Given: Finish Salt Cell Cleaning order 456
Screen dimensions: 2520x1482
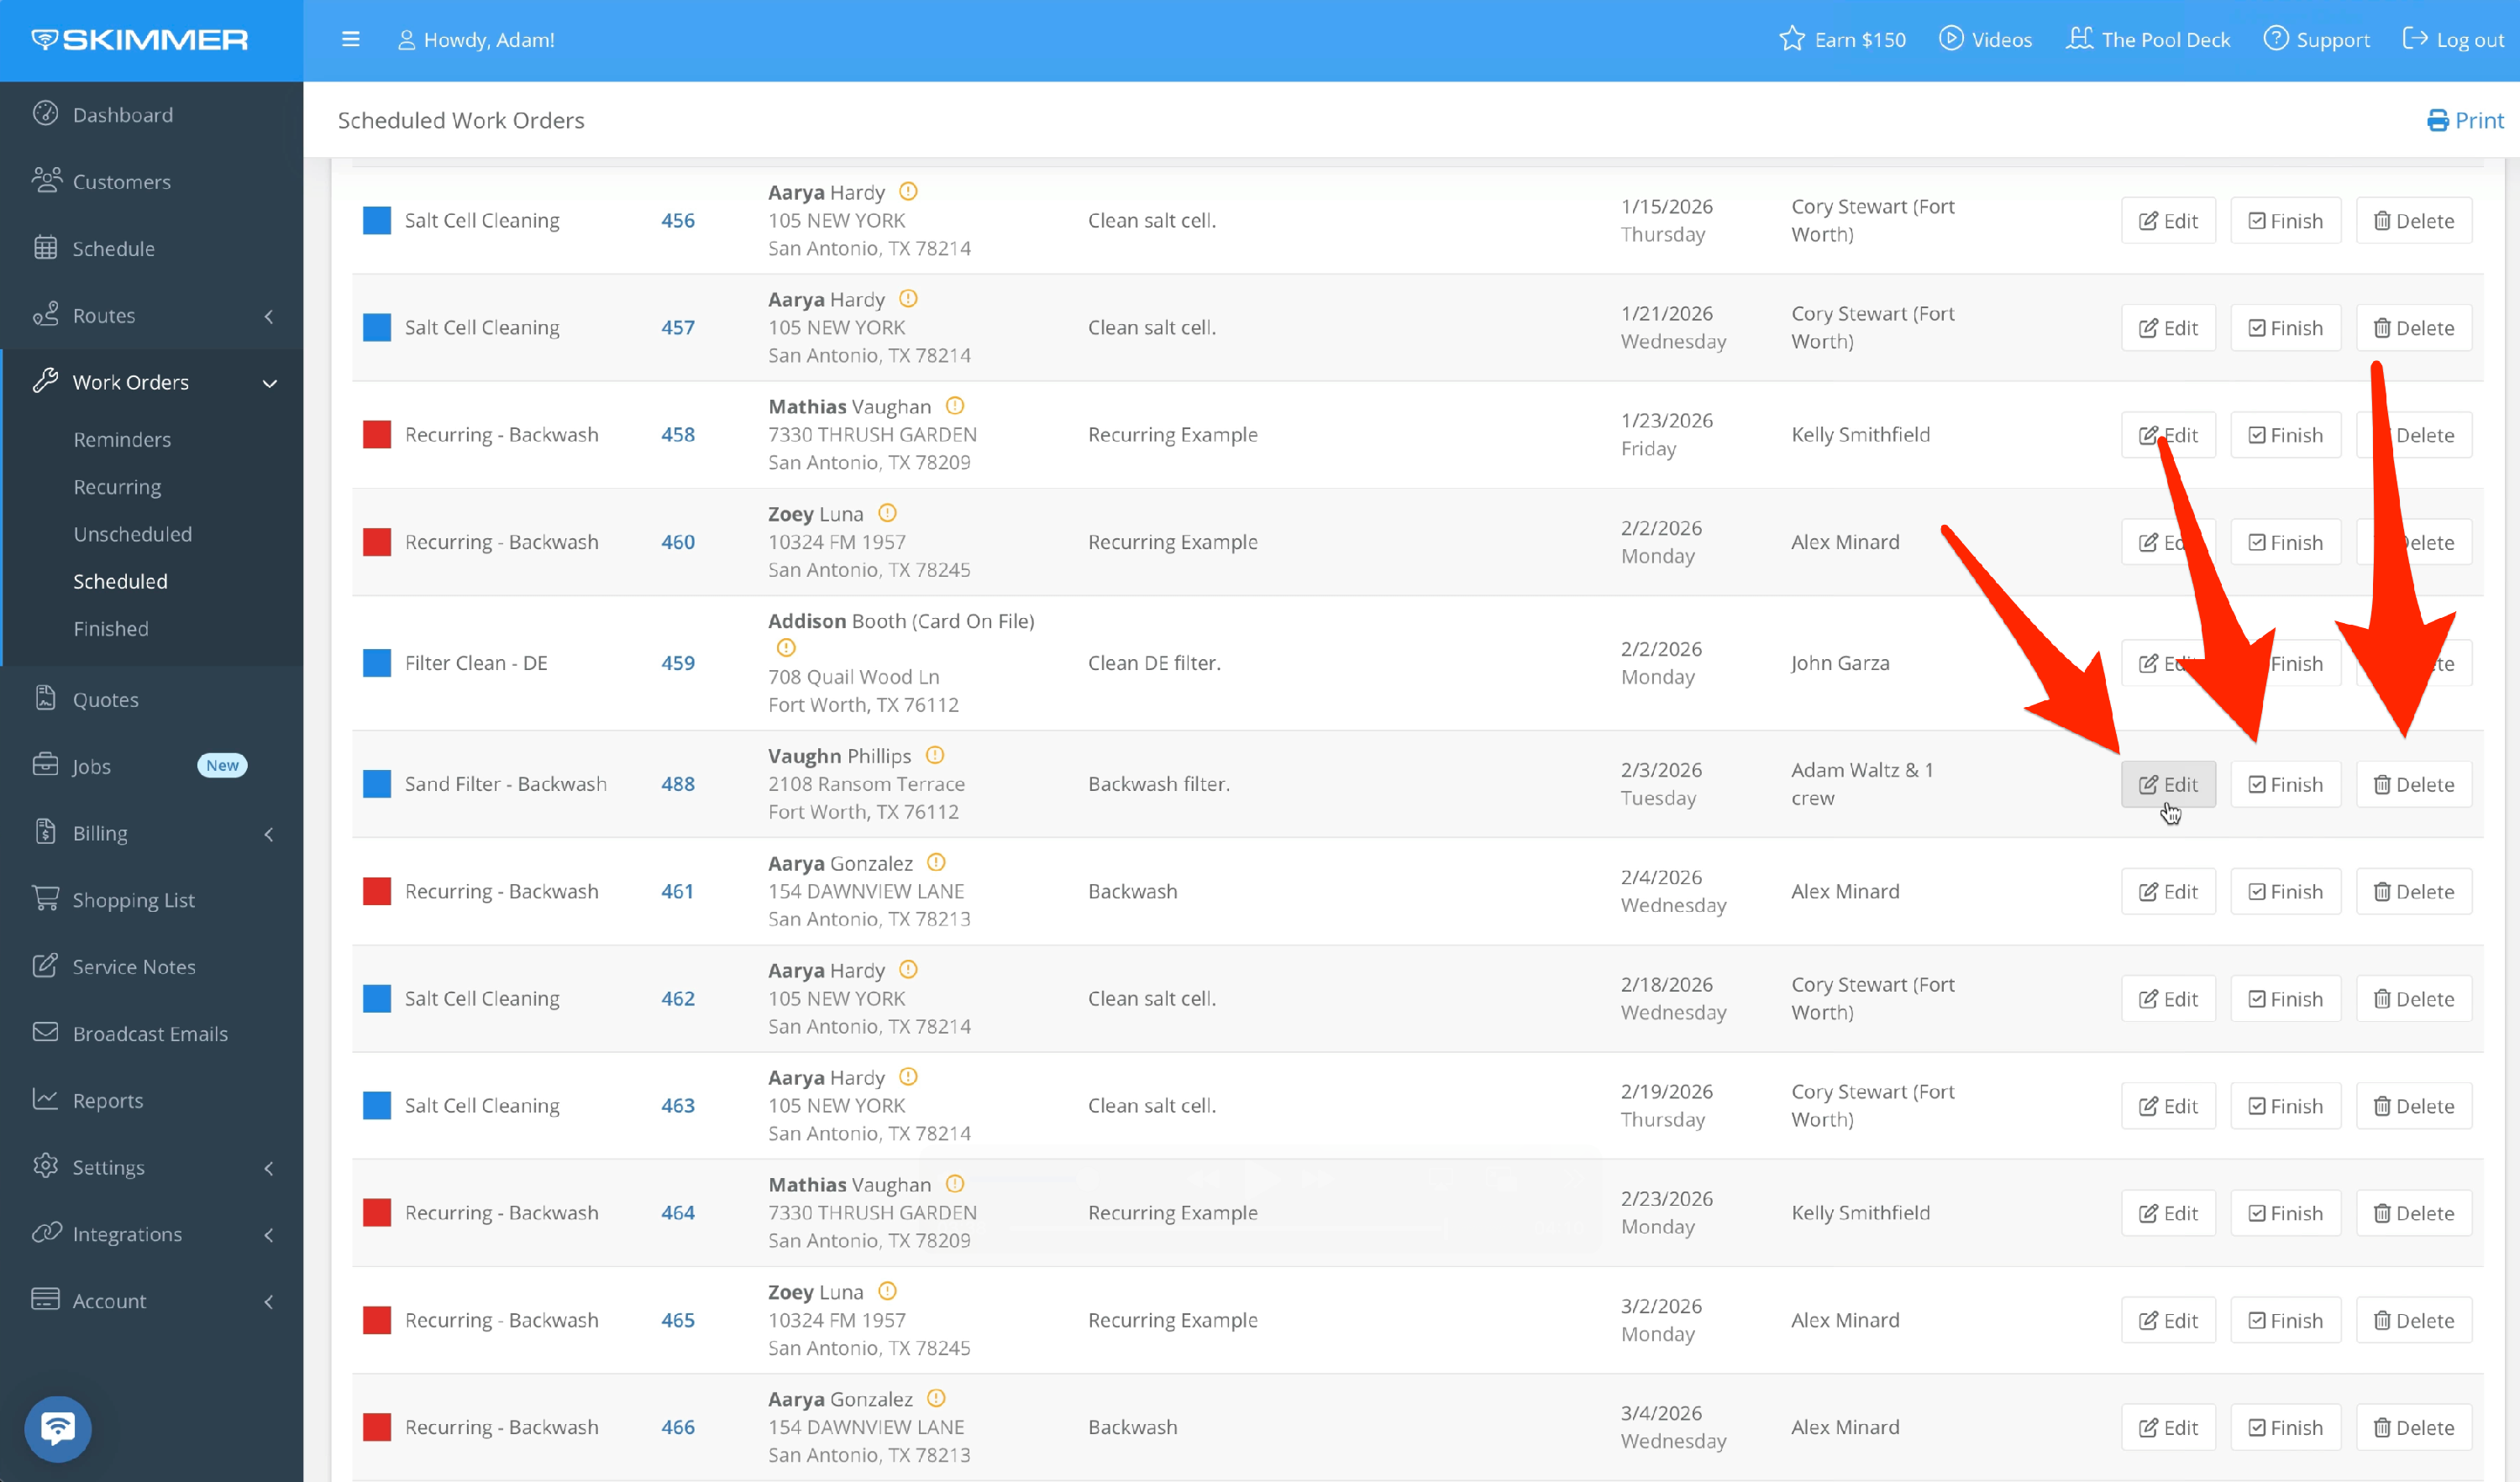Looking at the screenshot, I should click(2285, 221).
